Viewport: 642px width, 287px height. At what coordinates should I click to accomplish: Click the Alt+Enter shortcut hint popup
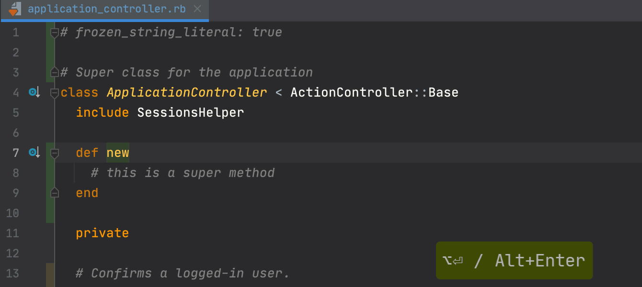click(514, 261)
